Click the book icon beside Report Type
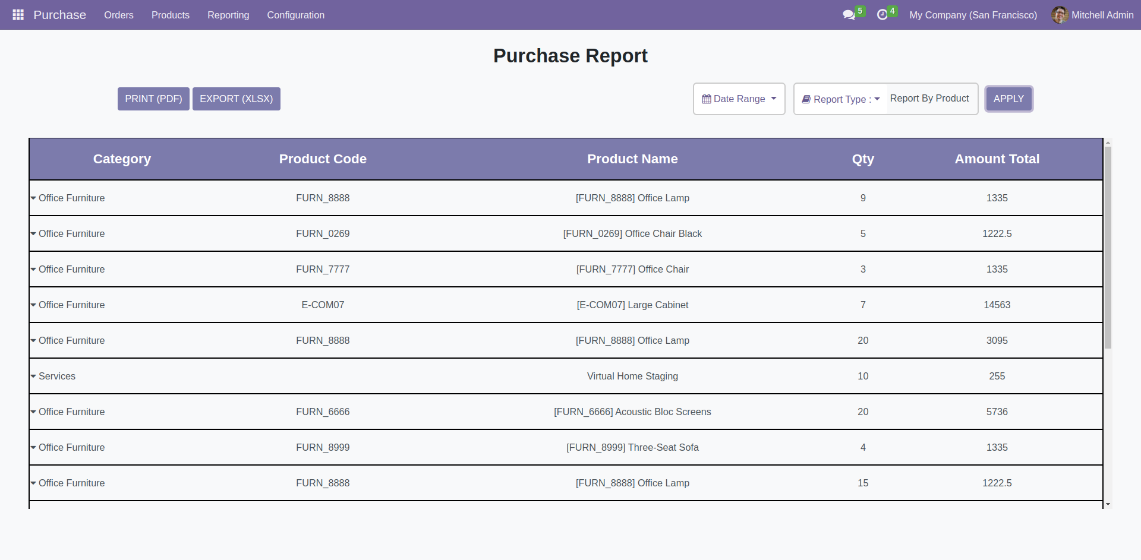1141x560 pixels. pos(806,99)
